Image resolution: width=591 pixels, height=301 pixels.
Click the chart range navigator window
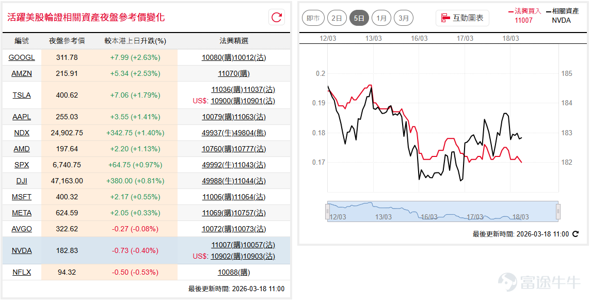[443, 211]
